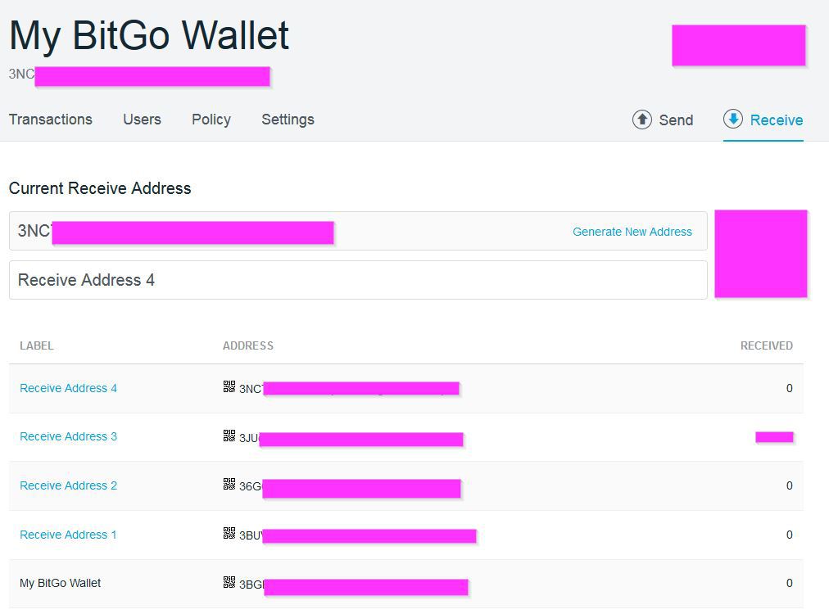This screenshot has height=614, width=829.
Task: Open the Receive Address 1 label link
Action: 68,535
